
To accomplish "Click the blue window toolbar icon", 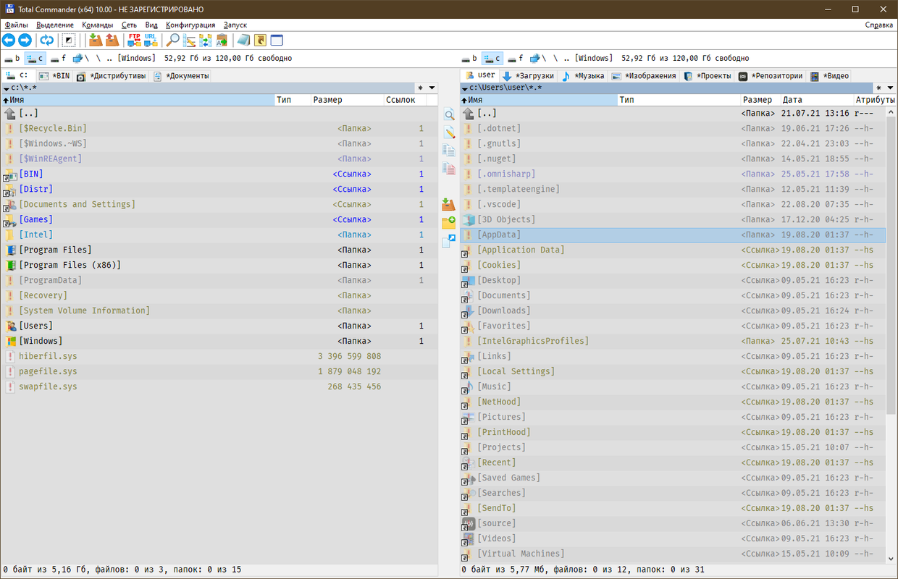I will pyautogui.click(x=277, y=41).
